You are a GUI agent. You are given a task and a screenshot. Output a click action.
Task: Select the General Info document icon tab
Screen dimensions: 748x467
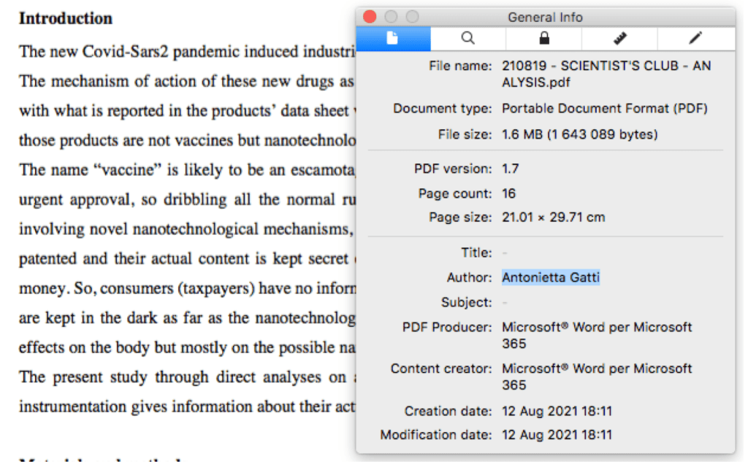pyautogui.click(x=393, y=39)
